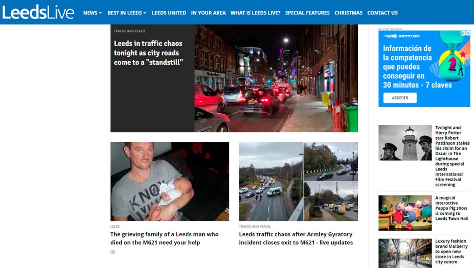Viewport: 474px width, 268px height.
Task: Click the ACCEDER button in the ad
Action: click(400, 98)
